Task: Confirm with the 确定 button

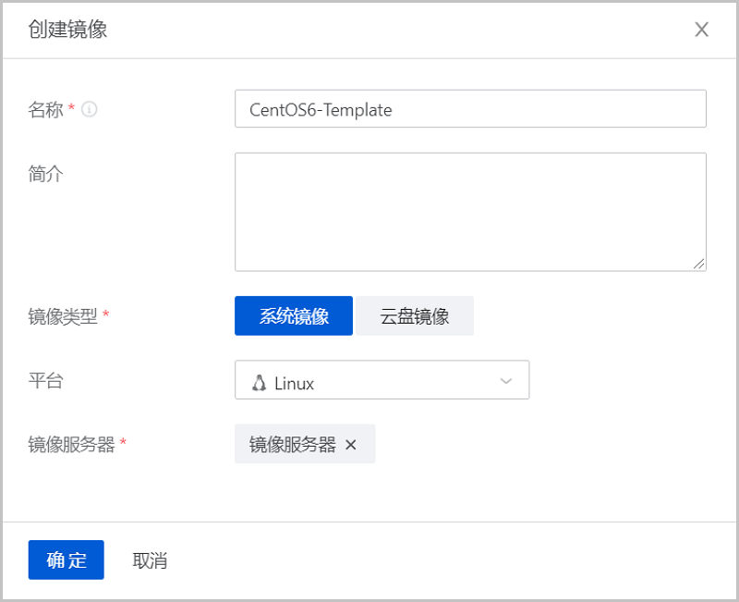Action: click(66, 559)
